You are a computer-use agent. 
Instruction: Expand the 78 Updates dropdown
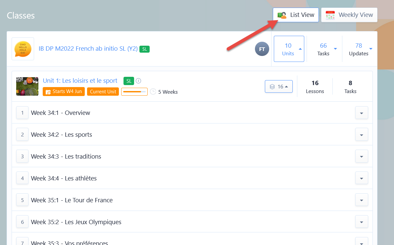360,49
